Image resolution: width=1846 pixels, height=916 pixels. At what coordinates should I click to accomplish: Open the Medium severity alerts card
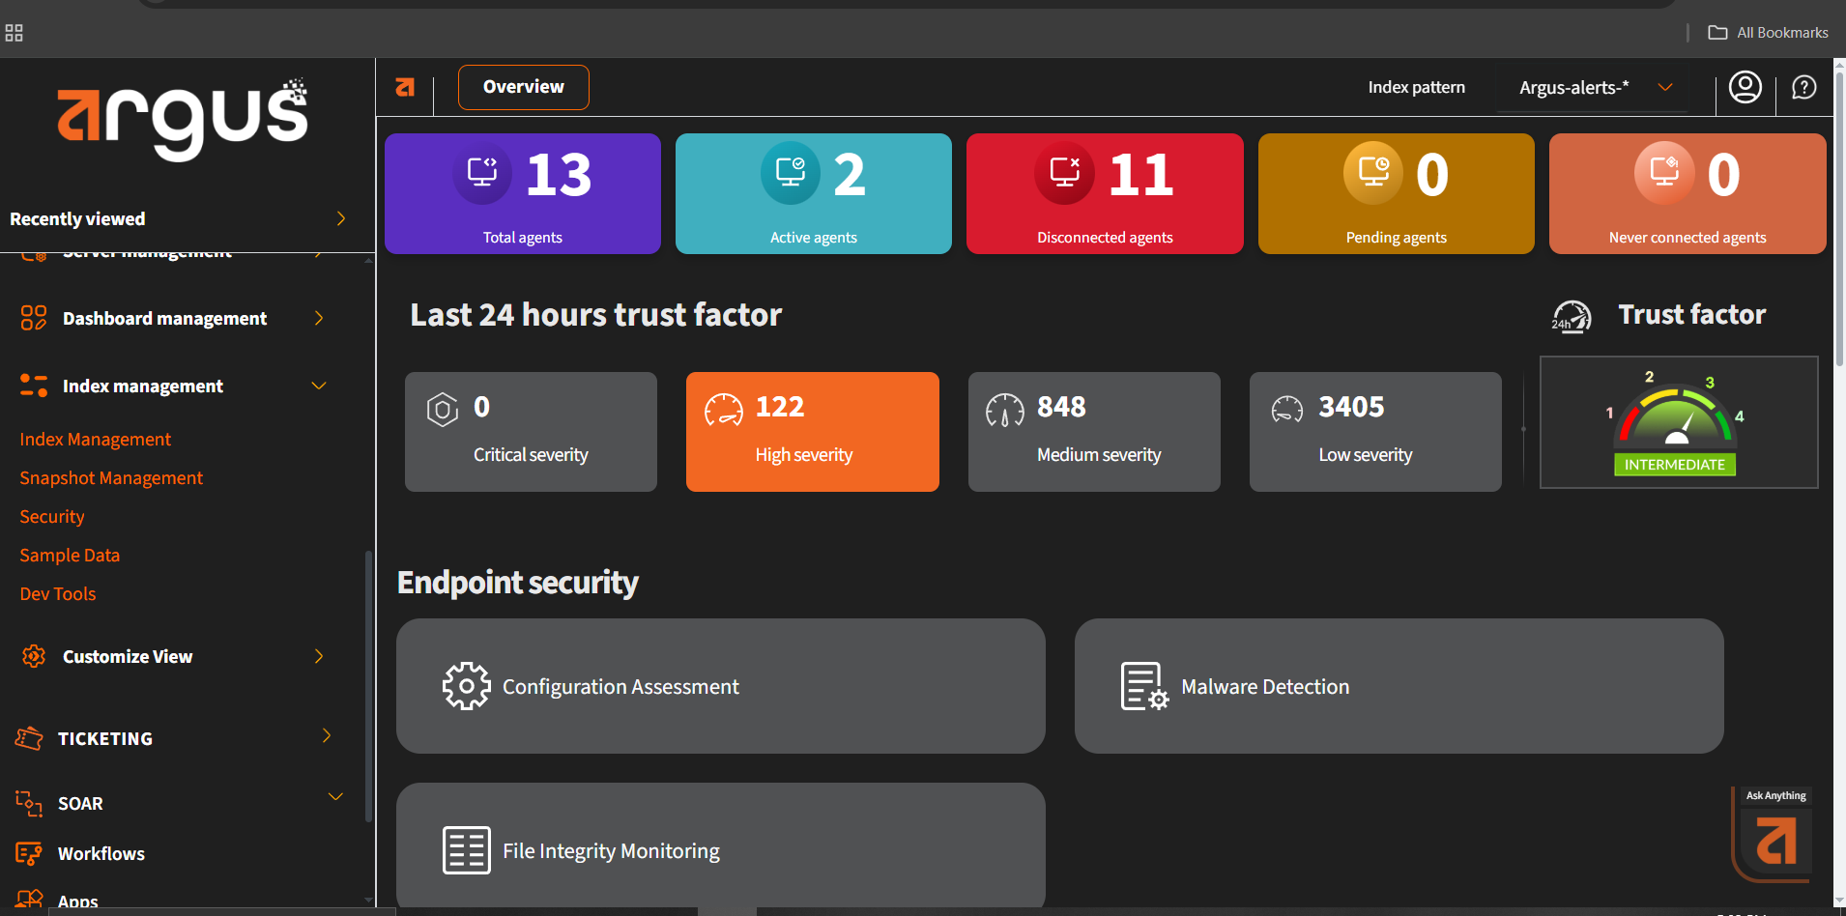pyautogui.click(x=1094, y=432)
